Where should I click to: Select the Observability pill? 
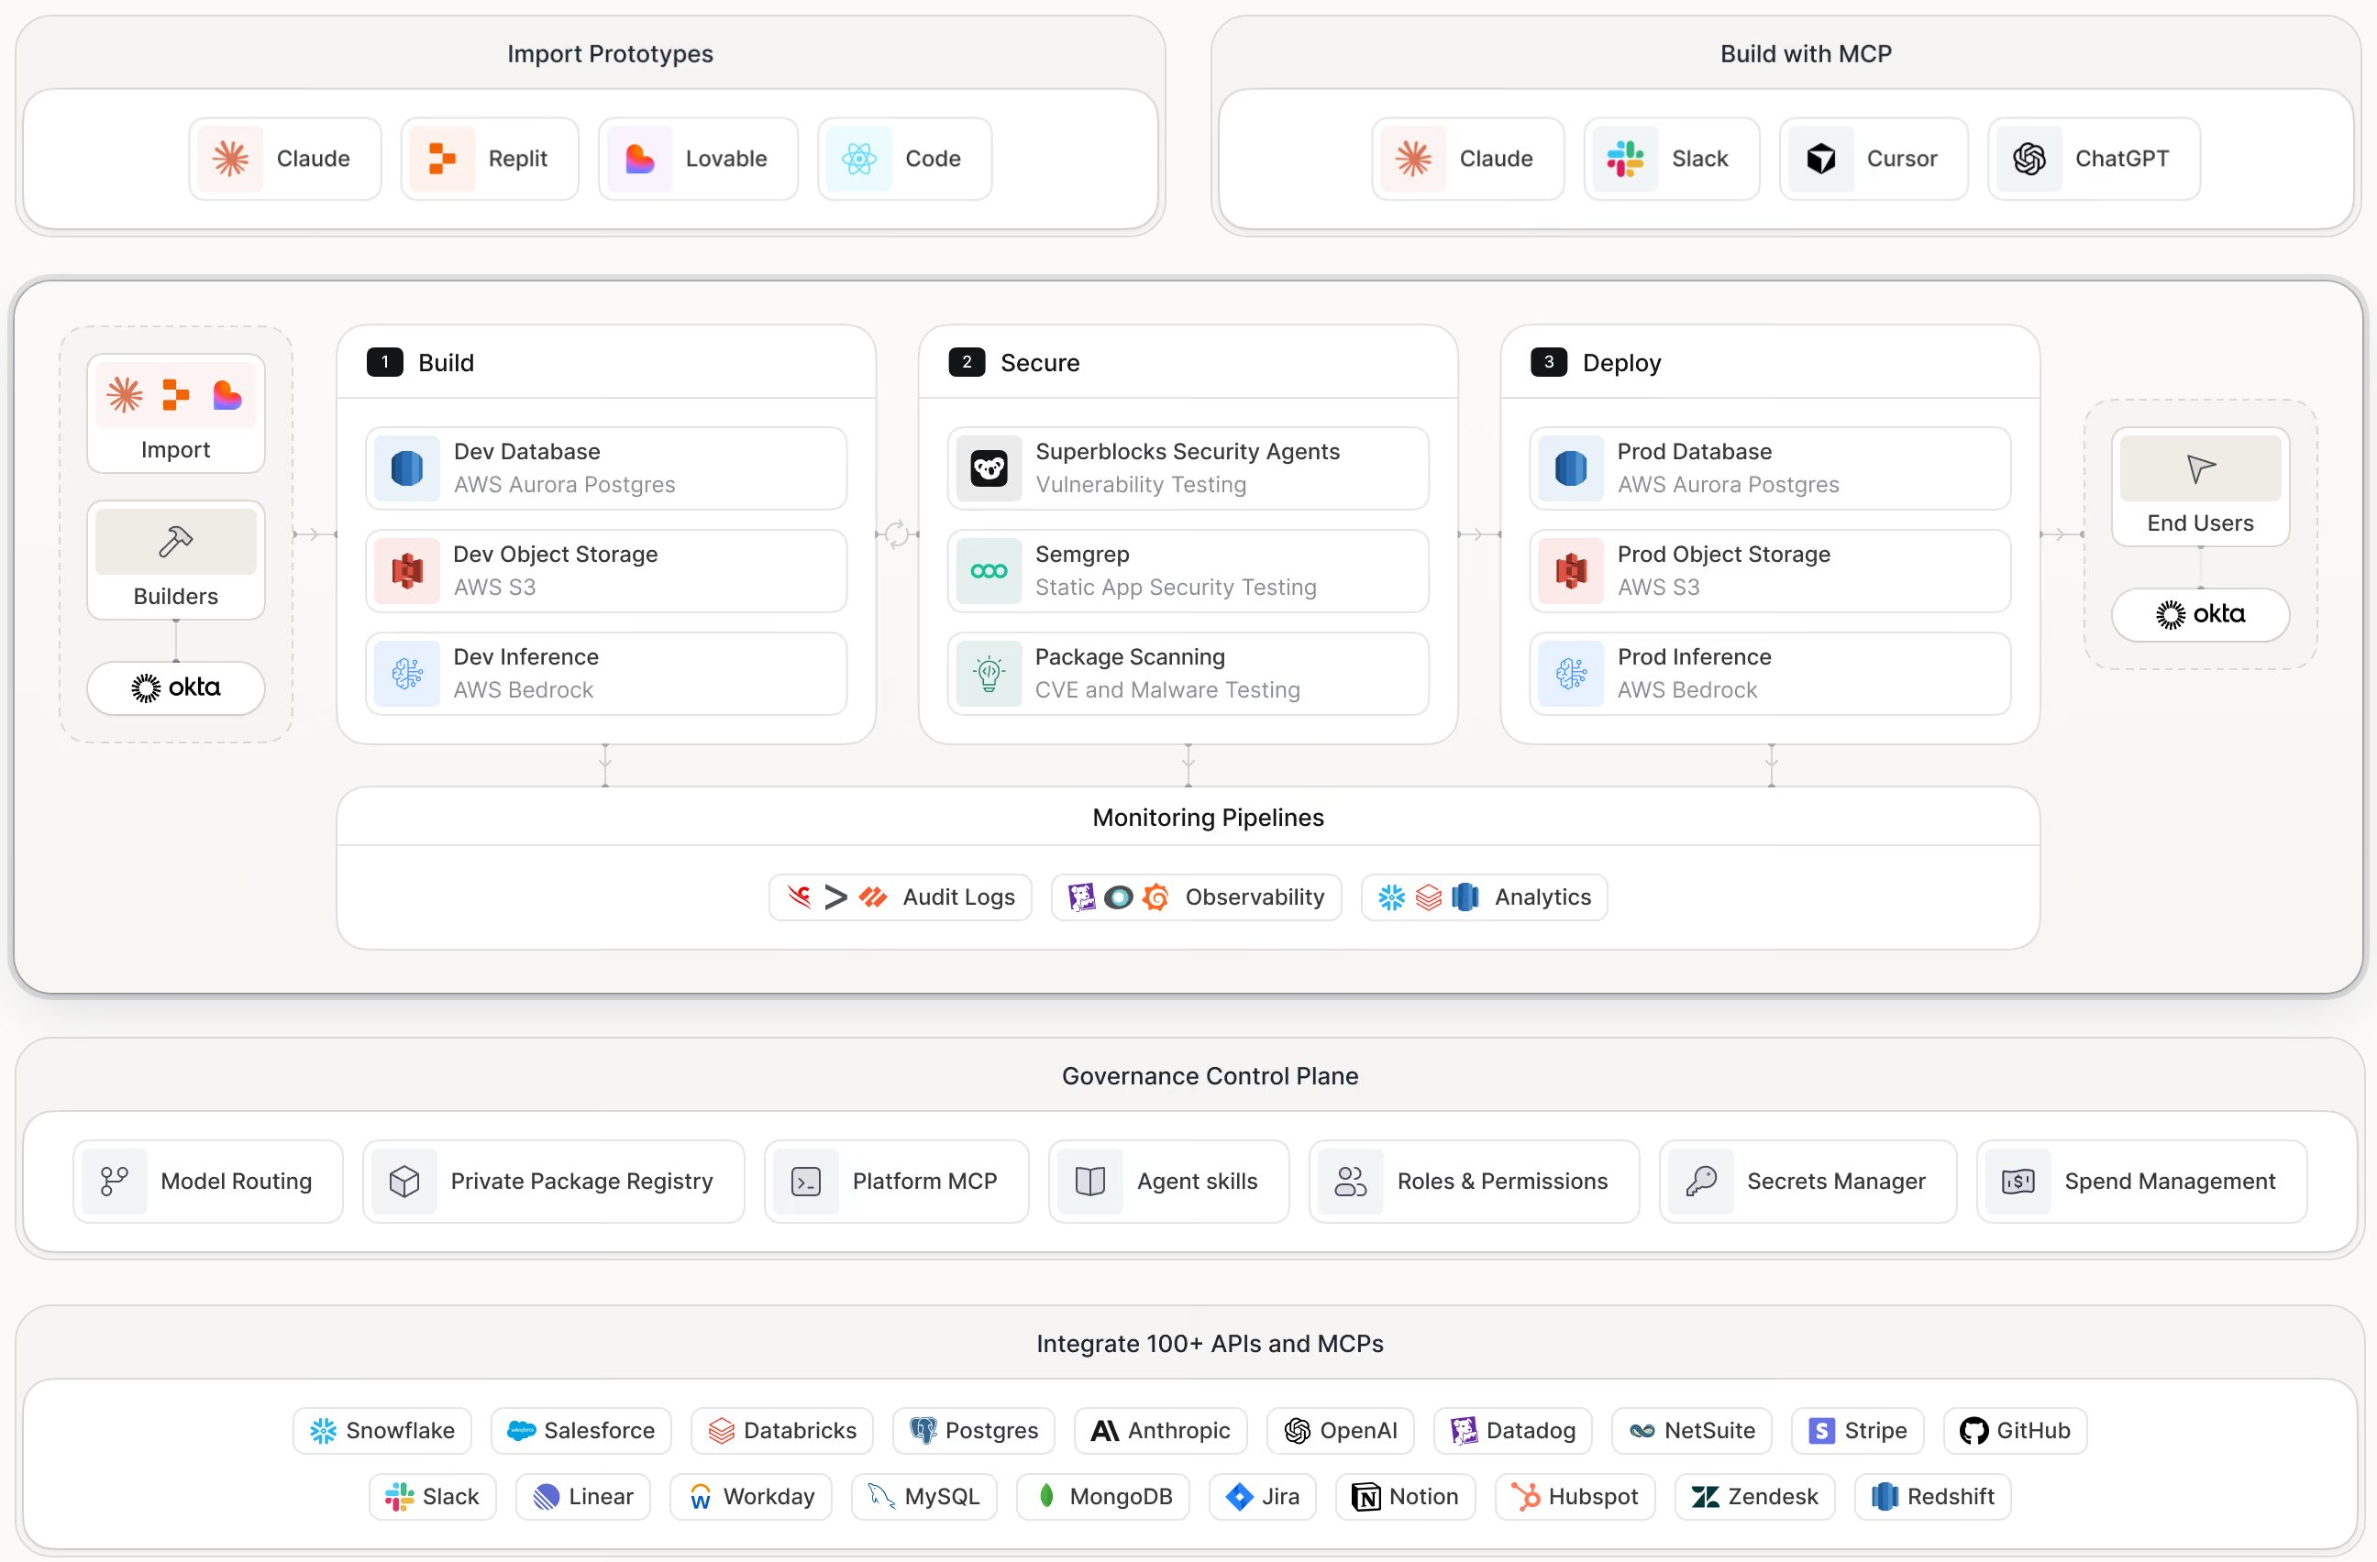tap(1197, 897)
